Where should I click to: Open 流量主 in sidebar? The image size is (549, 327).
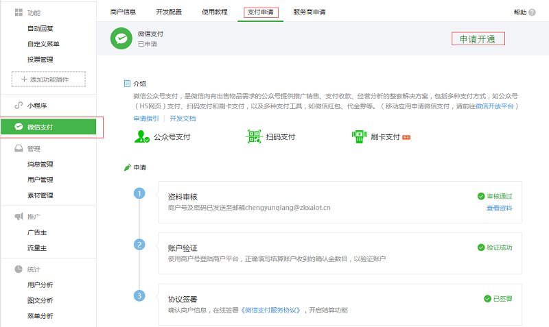coord(37,248)
